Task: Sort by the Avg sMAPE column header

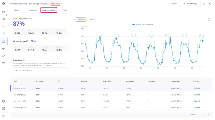Action: point(130,81)
